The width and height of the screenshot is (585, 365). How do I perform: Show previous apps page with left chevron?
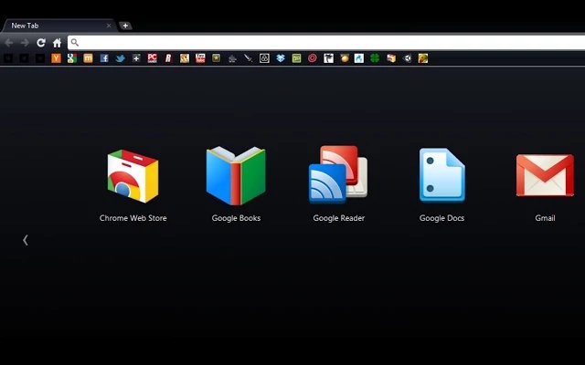(26, 240)
